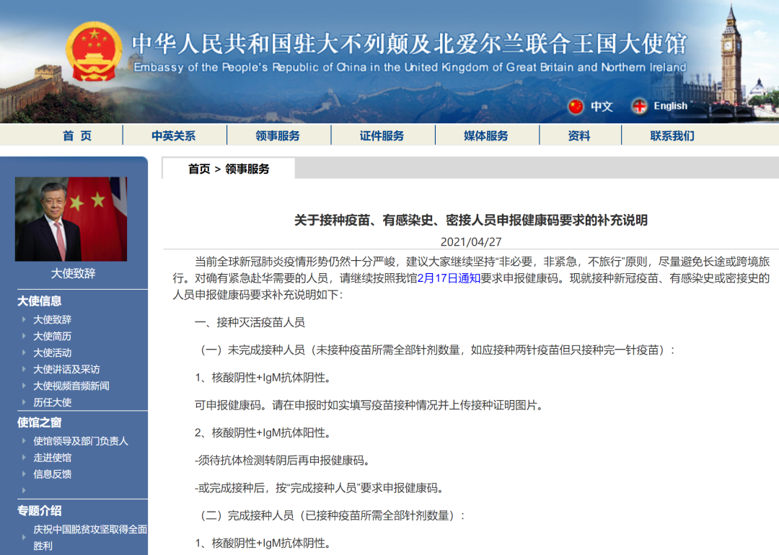Open 使馆领导及部门负责人 in the sidebar
Screen dimensions: 779x555
(x=81, y=441)
